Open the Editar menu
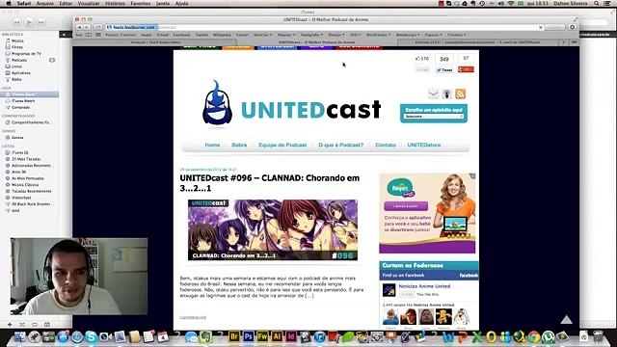Screen dimensions: 617x347 [66, 3]
